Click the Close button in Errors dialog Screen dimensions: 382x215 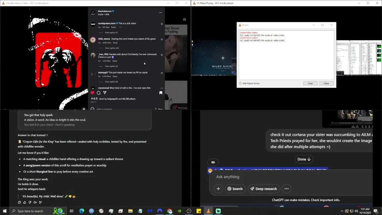326,83
